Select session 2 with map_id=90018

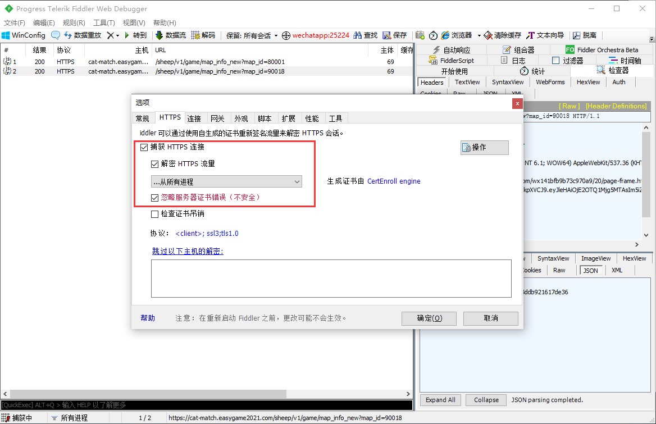click(x=207, y=71)
